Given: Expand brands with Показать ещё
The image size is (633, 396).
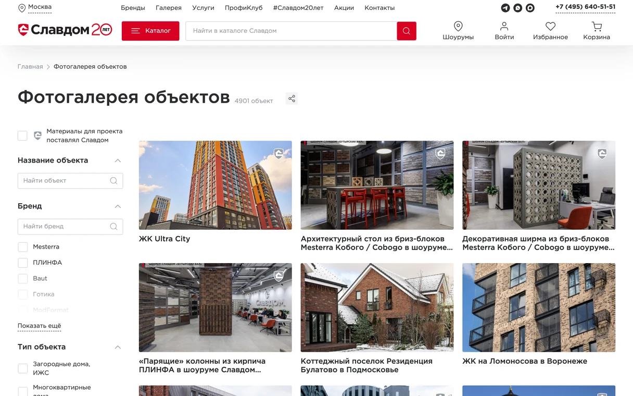Looking at the screenshot, I should pos(40,326).
